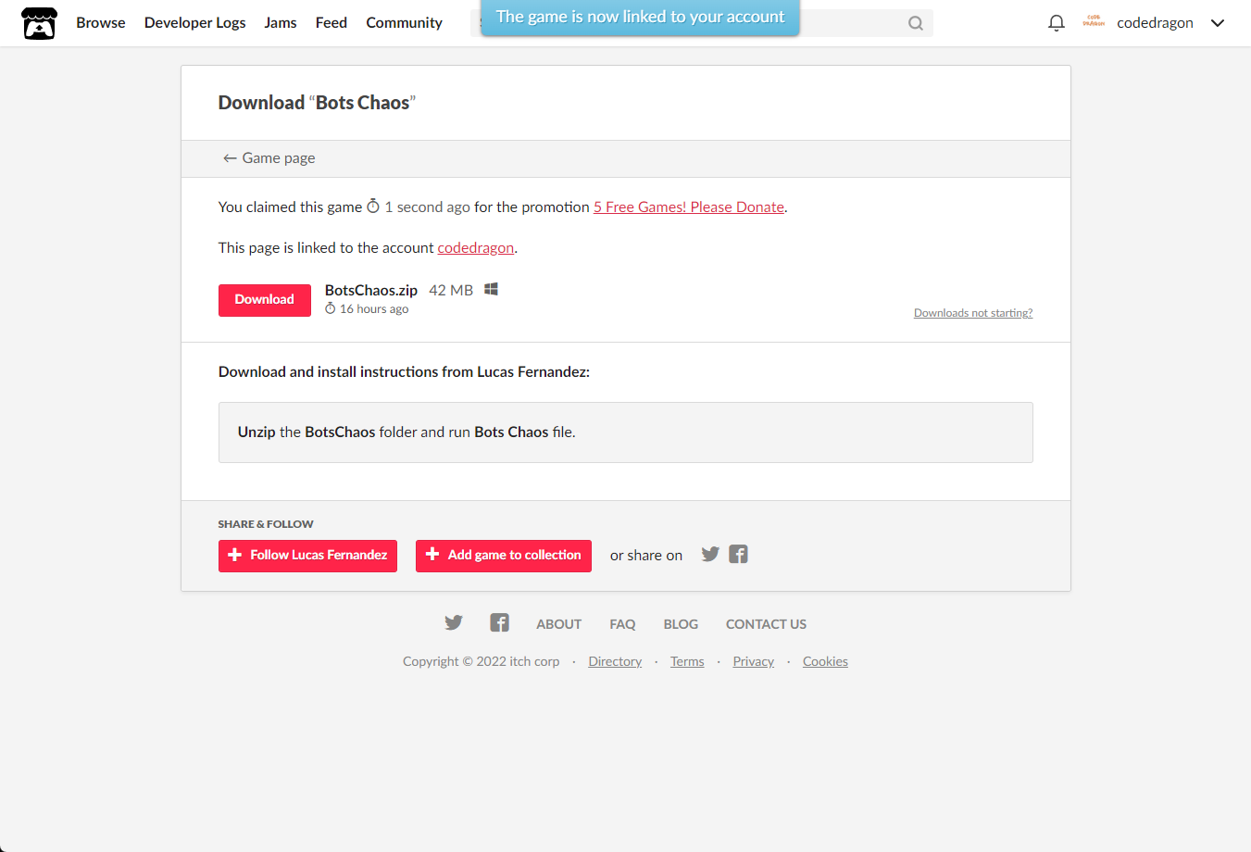Open the Terms footer link
1251x852 pixels.
[687, 661]
